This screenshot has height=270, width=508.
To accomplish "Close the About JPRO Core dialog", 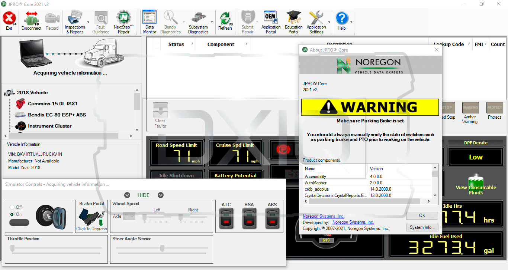I will click(437, 50).
